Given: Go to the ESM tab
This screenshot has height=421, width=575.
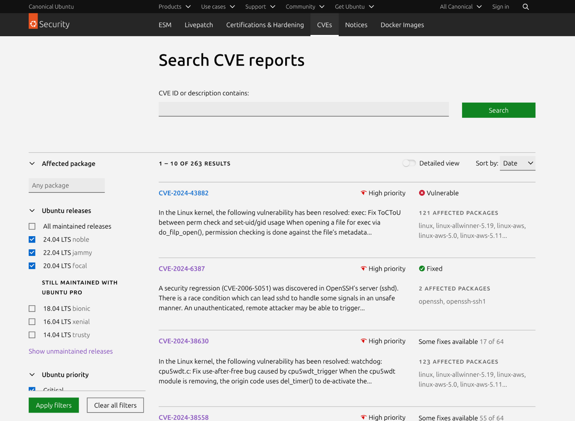Looking at the screenshot, I should point(165,25).
